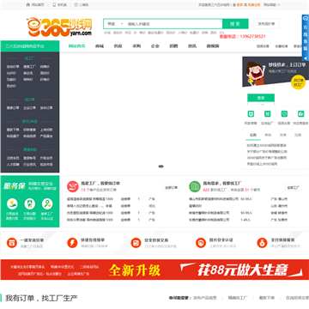This screenshot has height=309, width=309.
Task: Click the free registration link in top bar
Action: pyautogui.click(x=254, y=5)
